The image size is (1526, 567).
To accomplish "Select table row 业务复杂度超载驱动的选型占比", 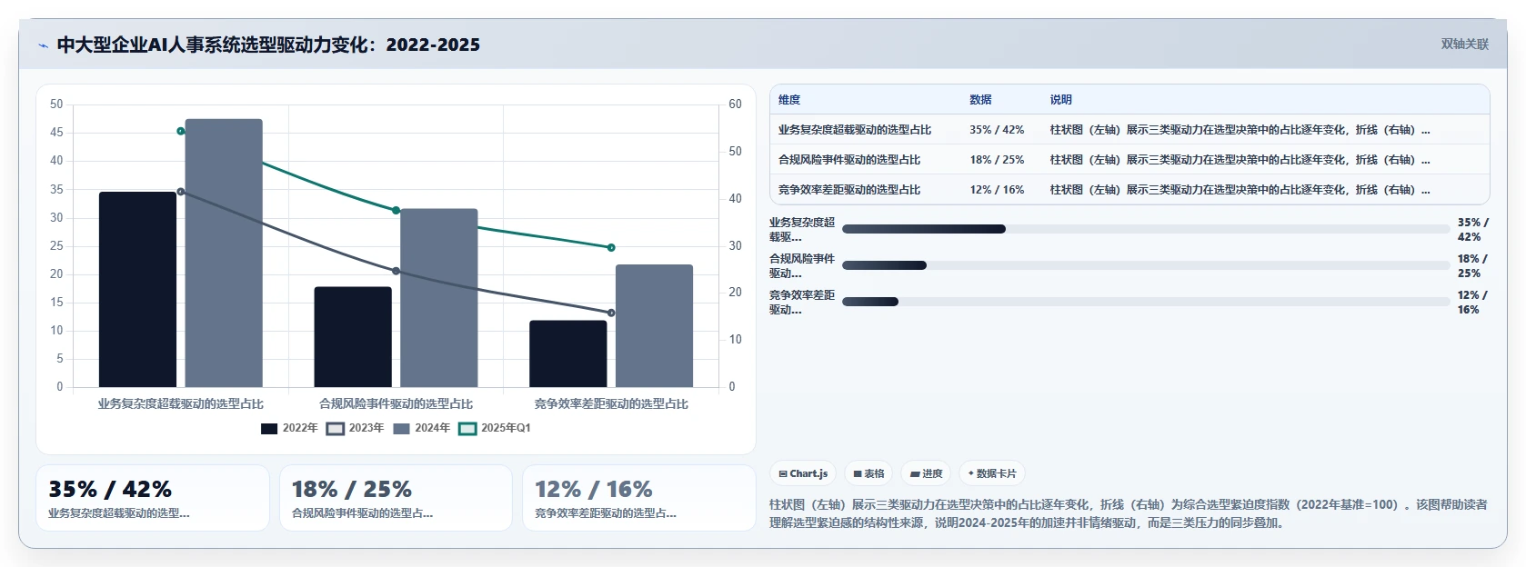I will [x=1129, y=130].
